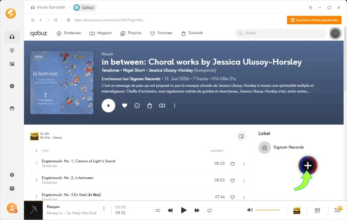This screenshot has width=347, height=220.
Task: Open Signum Records link in album header
Action: (145, 79)
